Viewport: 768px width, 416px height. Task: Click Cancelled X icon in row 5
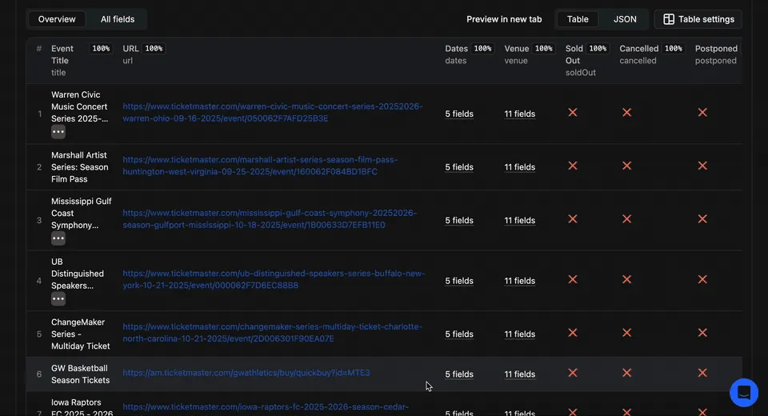click(x=626, y=333)
